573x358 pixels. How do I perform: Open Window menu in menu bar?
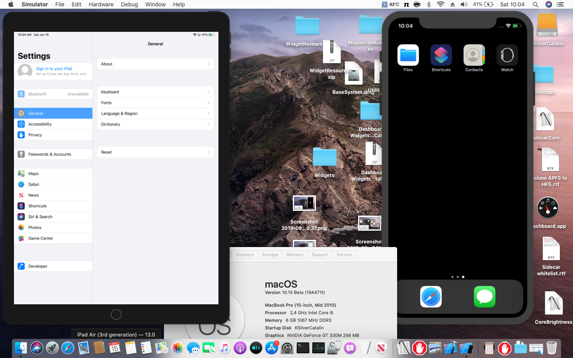coord(155,4)
